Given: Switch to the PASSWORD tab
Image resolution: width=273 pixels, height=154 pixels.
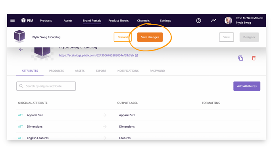Looking at the screenshot, I should [x=157, y=71].
